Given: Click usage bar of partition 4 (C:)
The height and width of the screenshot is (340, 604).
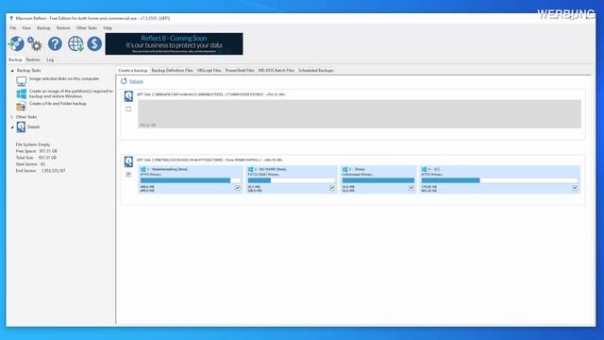Looking at the screenshot, I should [x=499, y=180].
